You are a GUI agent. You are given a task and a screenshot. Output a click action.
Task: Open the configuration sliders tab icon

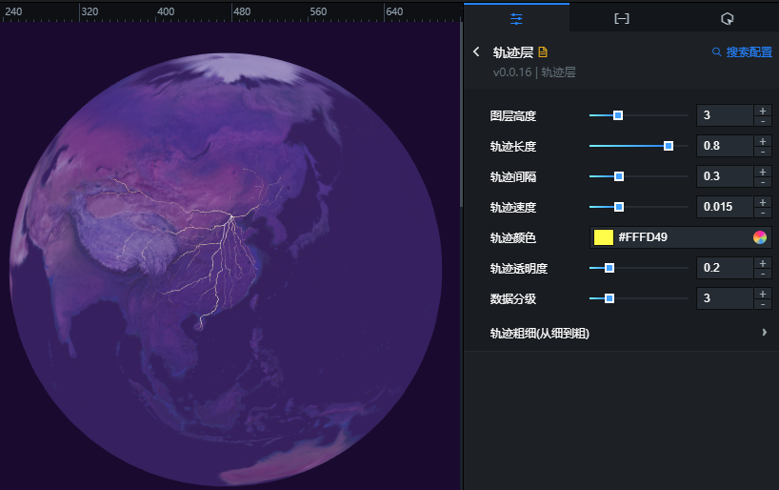(x=516, y=19)
